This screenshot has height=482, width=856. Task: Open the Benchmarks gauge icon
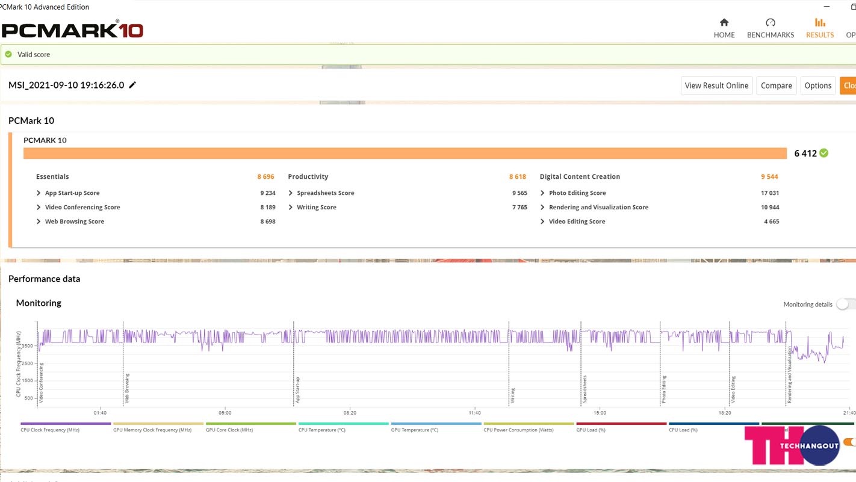point(771,22)
